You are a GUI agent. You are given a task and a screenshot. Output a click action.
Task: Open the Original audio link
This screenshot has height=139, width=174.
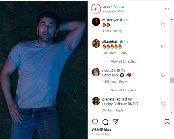coord(113,11)
